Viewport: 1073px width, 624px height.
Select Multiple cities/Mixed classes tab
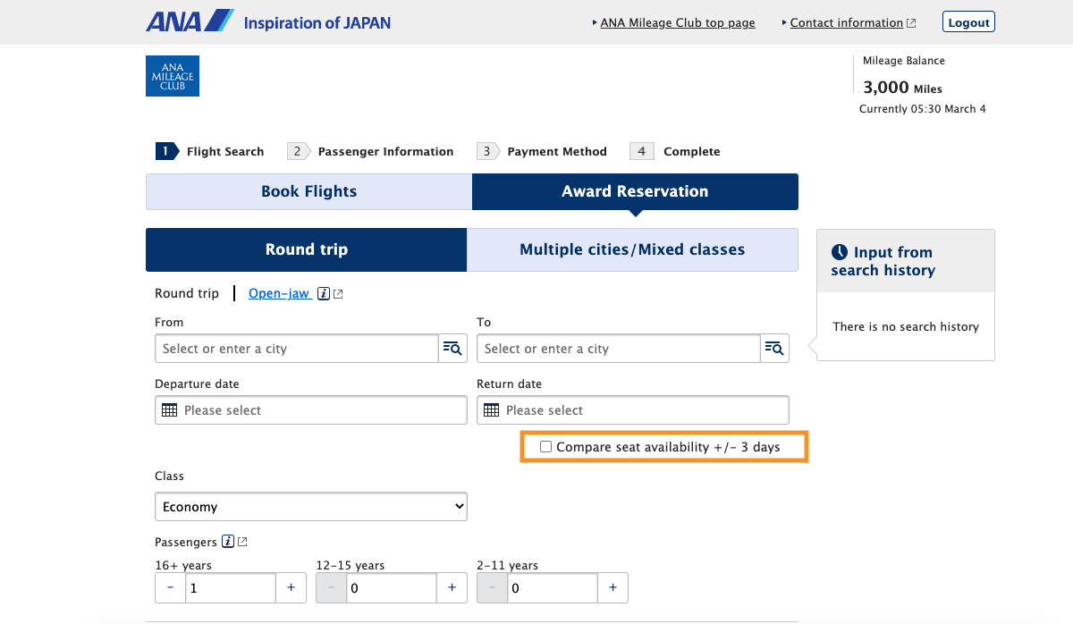pos(632,249)
